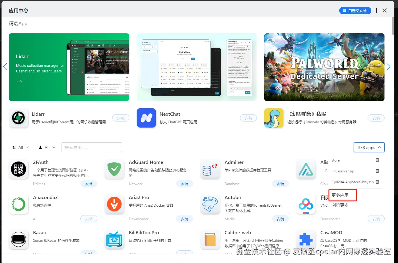Install NextChat from featured section
This screenshot has height=263, width=398.
coord(248,118)
